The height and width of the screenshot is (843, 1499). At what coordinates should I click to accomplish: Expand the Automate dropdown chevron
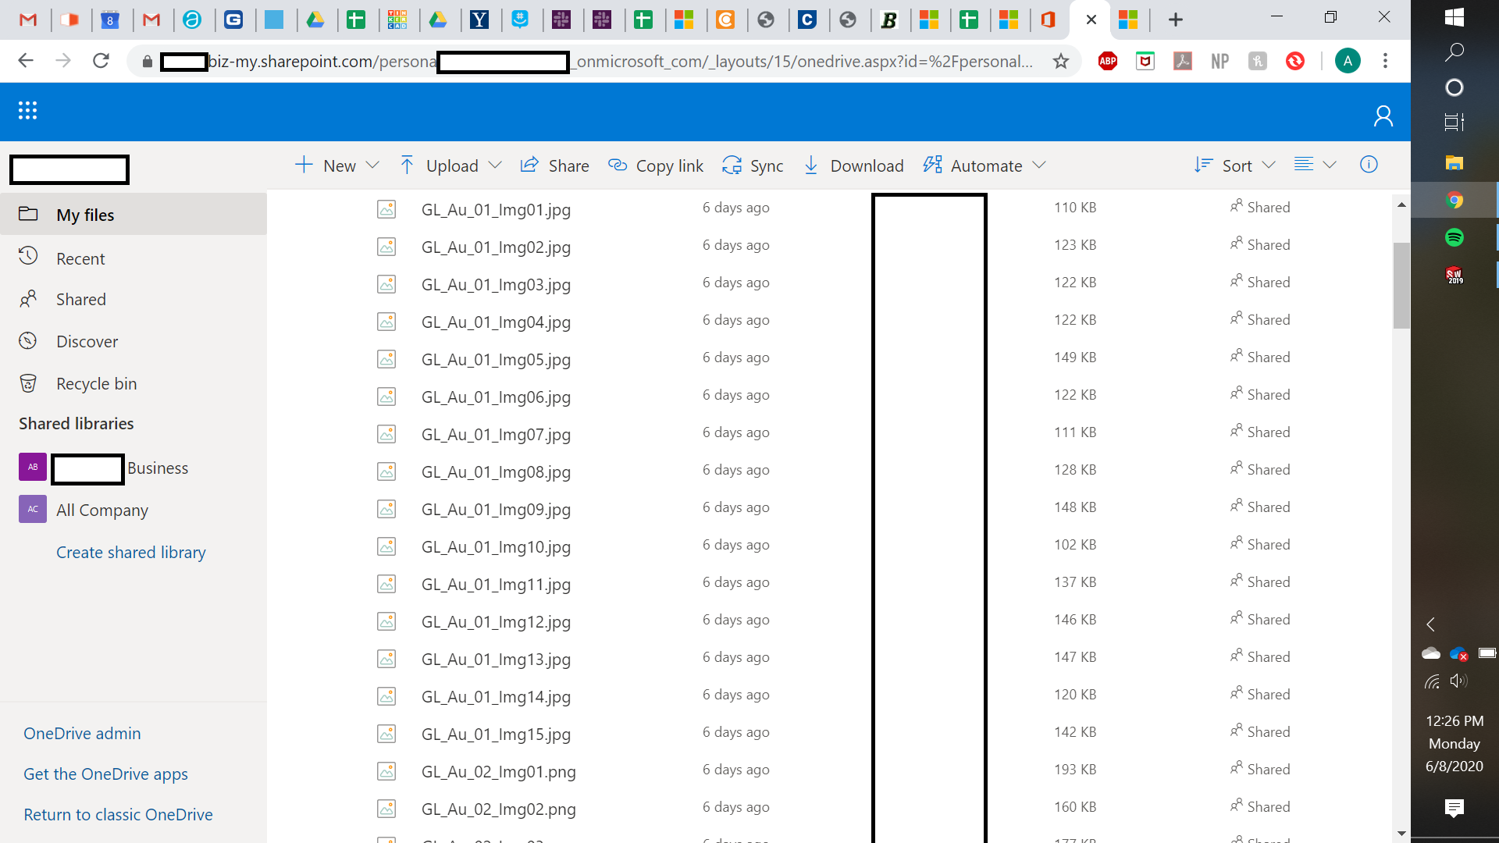click(1040, 165)
